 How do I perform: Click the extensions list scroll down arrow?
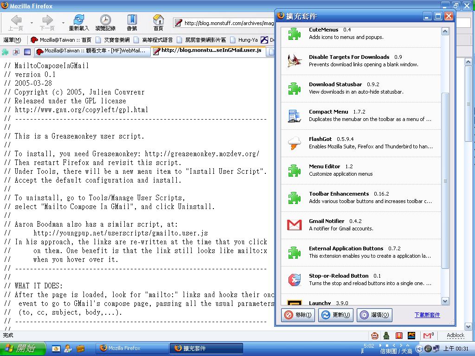445,301
